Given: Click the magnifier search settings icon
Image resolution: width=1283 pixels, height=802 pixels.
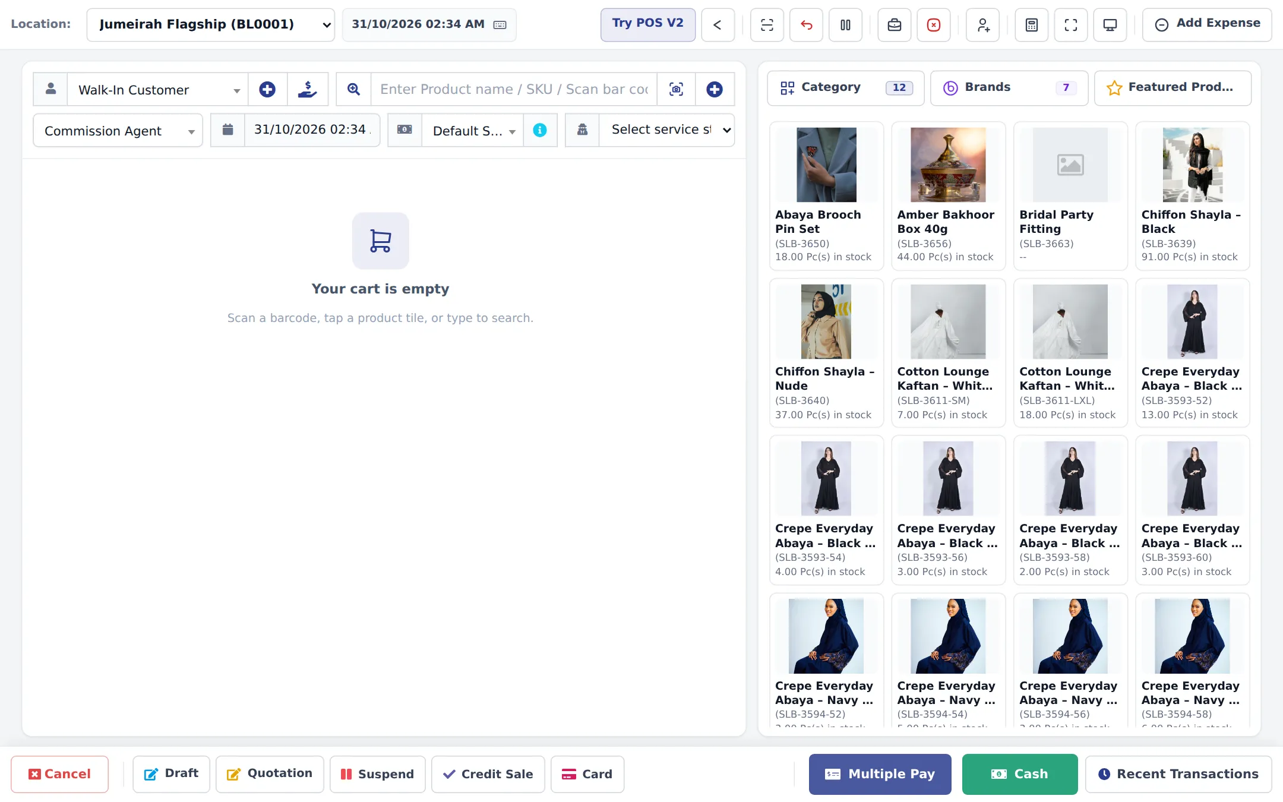Looking at the screenshot, I should coord(354,90).
